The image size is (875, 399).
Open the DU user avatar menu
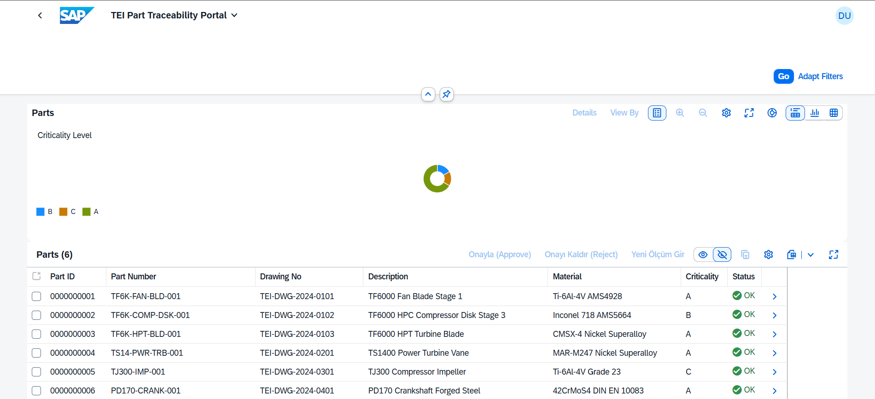pyautogui.click(x=844, y=16)
